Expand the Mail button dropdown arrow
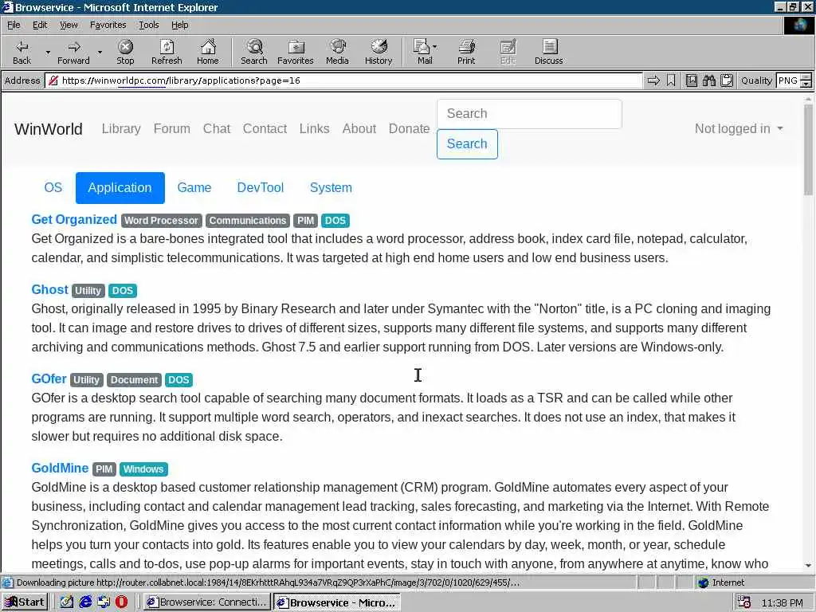 [435, 47]
